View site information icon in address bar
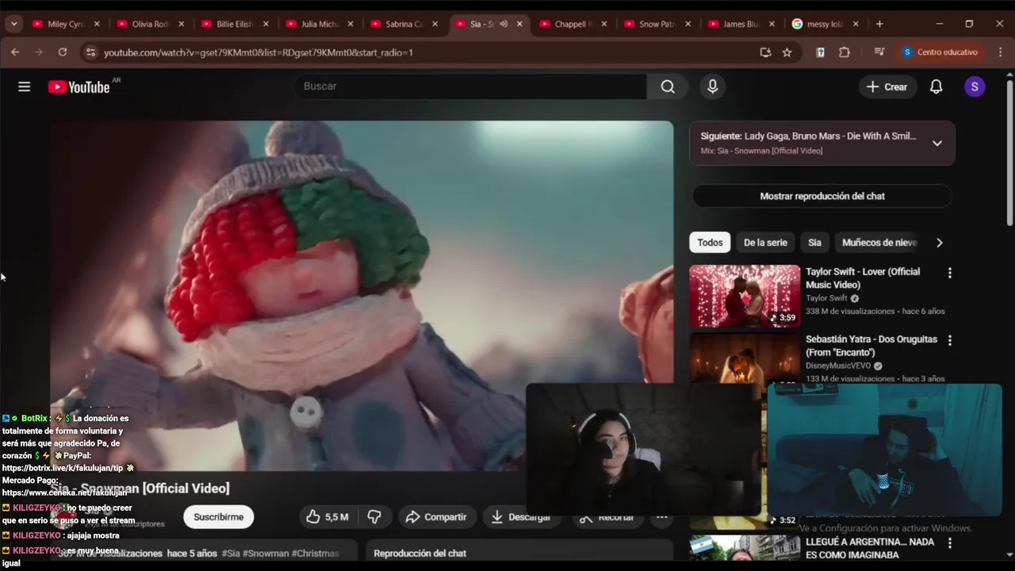The height and width of the screenshot is (571, 1015). (x=90, y=52)
